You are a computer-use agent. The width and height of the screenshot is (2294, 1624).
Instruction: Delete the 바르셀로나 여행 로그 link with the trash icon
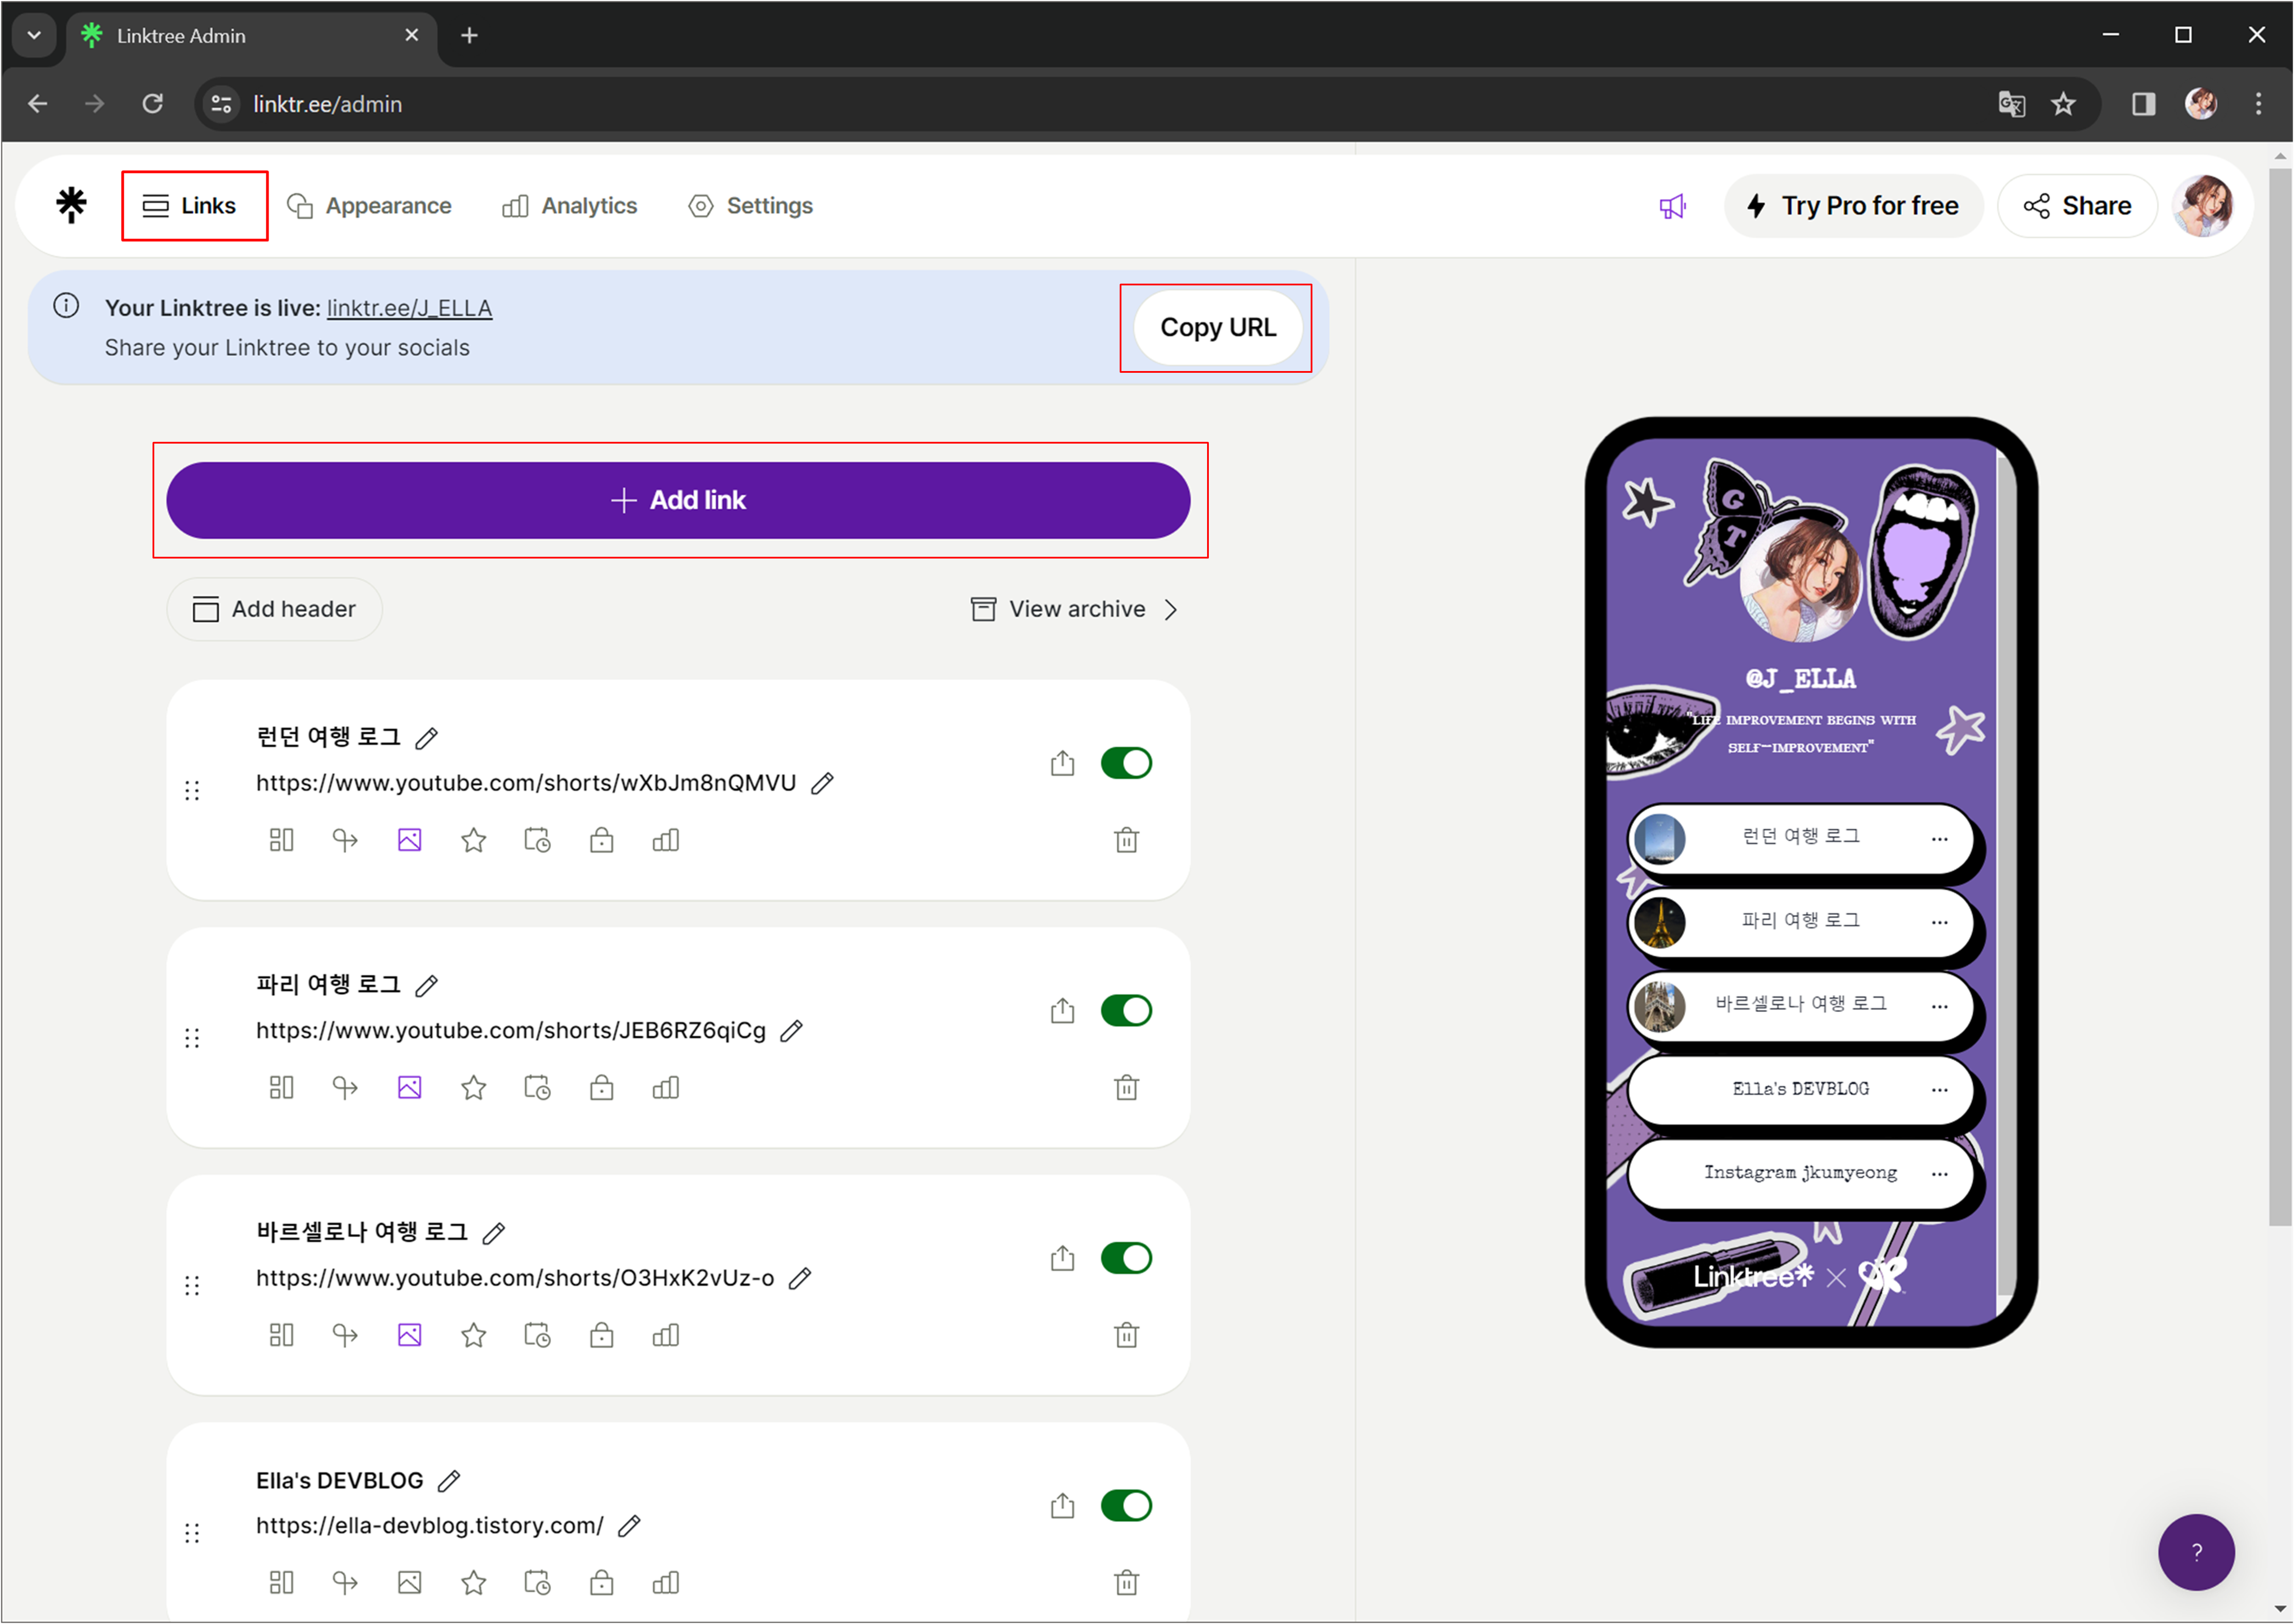click(1126, 1335)
